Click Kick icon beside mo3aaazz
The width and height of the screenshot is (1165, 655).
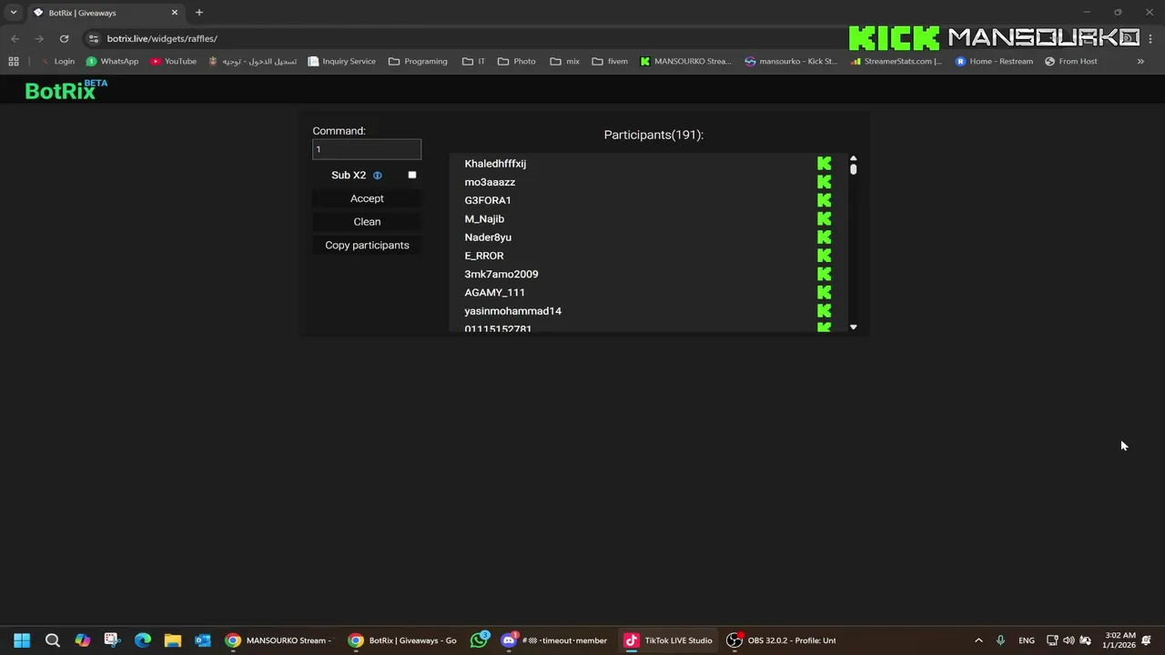click(825, 182)
